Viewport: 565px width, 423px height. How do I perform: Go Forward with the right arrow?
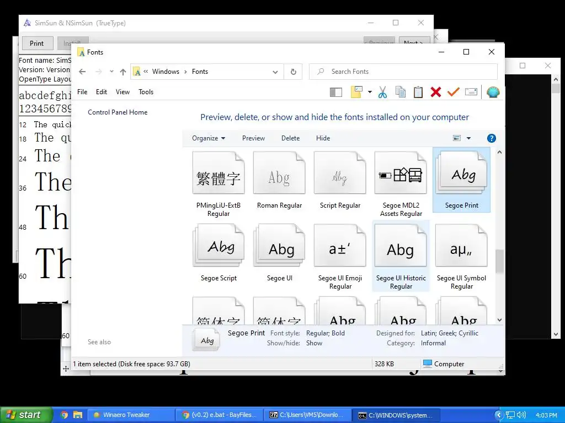[99, 72]
